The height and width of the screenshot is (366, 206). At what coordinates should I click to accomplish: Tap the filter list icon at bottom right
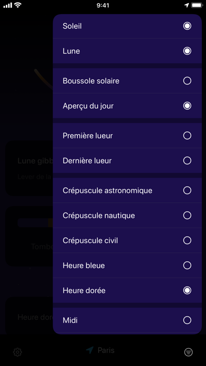tap(188, 352)
